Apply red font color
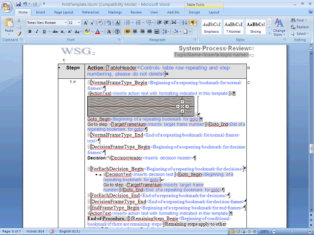 [x=98, y=31]
